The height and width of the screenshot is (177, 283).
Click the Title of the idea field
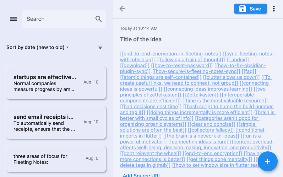[141, 39]
